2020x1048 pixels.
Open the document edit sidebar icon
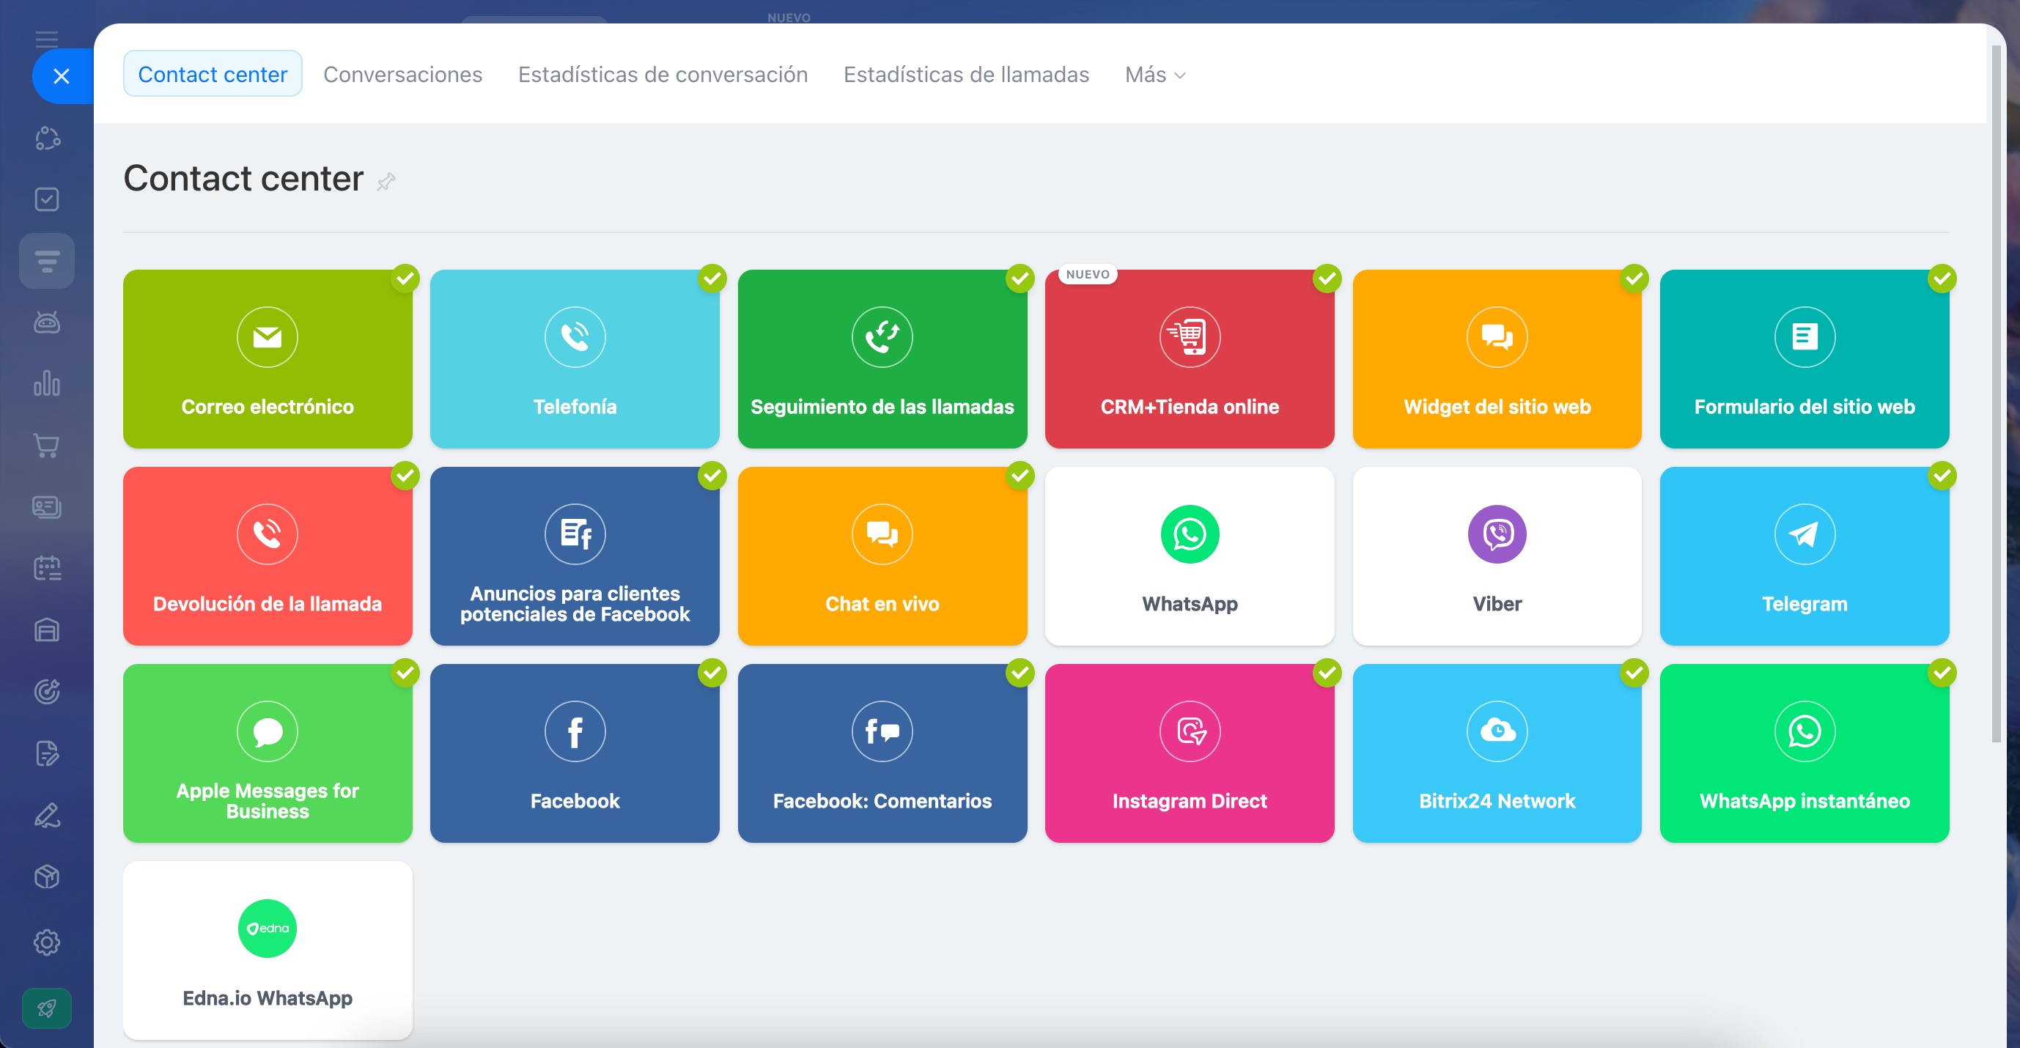click(47, 753)
